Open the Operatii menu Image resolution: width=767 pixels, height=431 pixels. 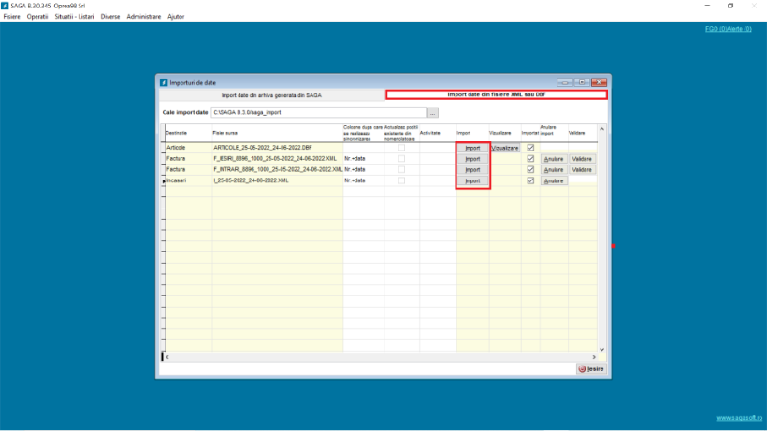coord(37,17)
